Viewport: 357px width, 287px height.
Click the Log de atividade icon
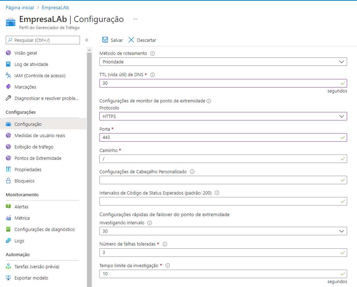(x=8, y=64)
